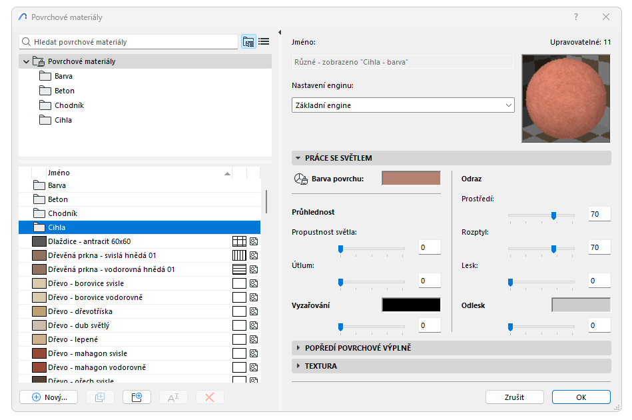Click Propustnost světla slider handle
This screenshot has width=632, height=420.
[340, 249]
